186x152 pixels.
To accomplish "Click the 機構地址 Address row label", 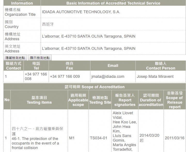I will click(x=13, y=36).
